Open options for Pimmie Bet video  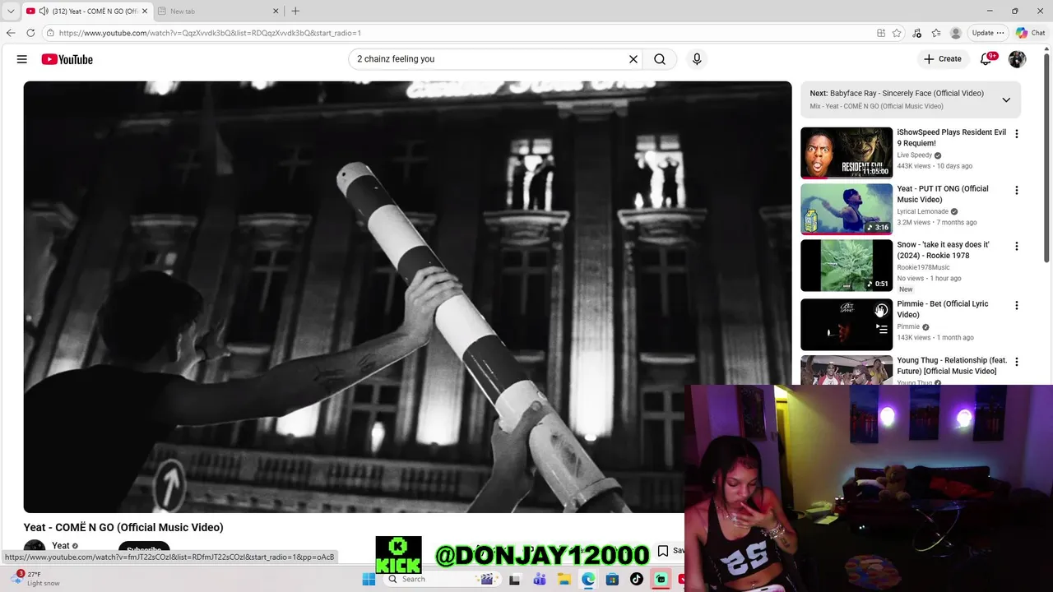[x=1016, y=306]
